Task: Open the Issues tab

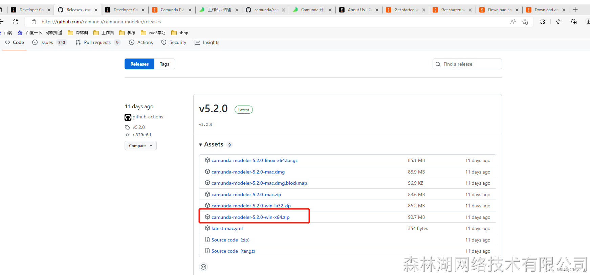Action: [49, 42]
